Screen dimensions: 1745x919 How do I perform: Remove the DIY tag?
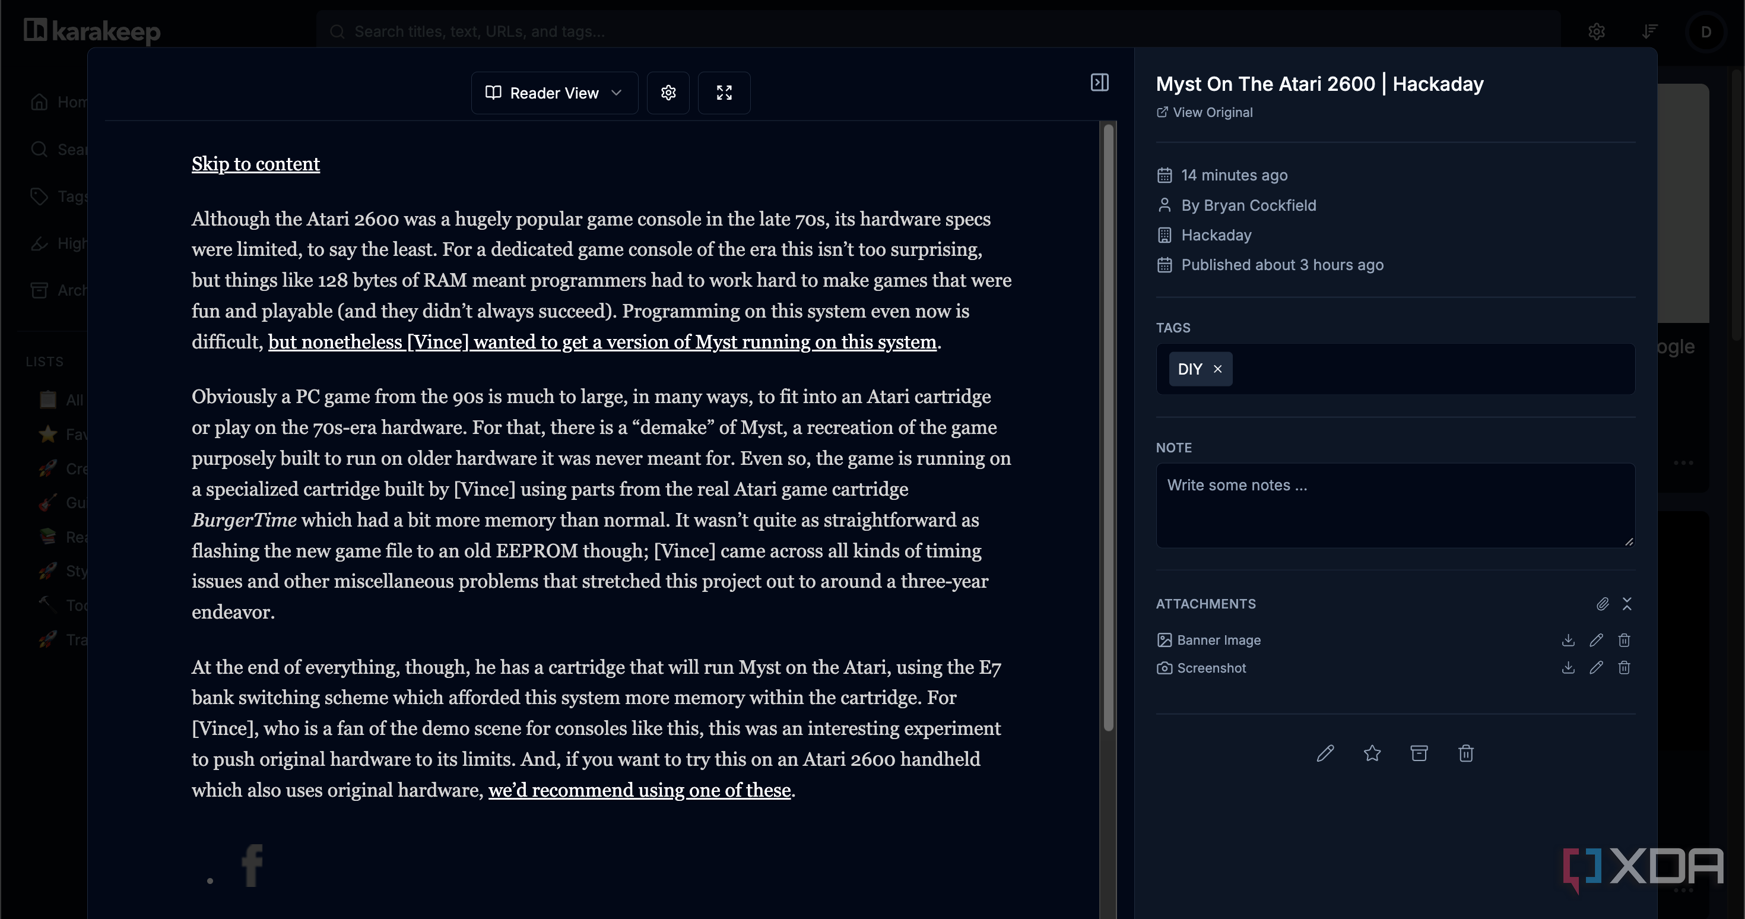tap(1217, 369)
